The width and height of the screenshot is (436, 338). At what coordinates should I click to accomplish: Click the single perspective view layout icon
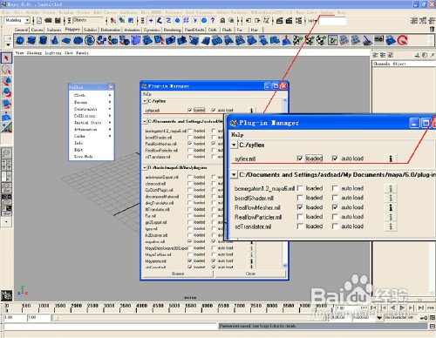point(6,152)
